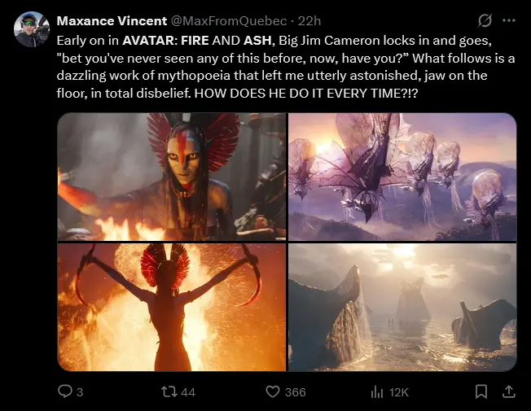Click the tweet body text to expand
The image size is (531, 411).
(286, 67)
